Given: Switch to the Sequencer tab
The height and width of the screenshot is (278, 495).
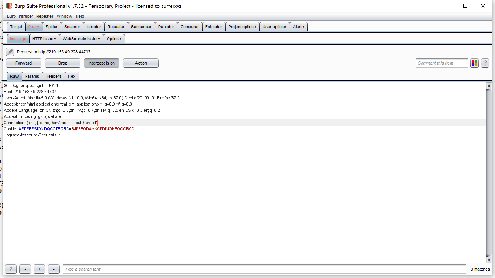Looking at the screenshot, I should pyautogui.click(x=142, y=27).
